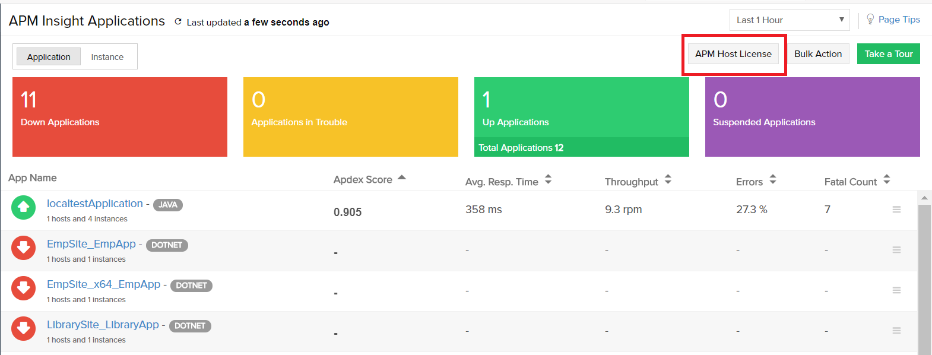Open the Last 1 Hour time dropdown
The height and width of the screenshot is (355, 932).
(x=789, y=20)
